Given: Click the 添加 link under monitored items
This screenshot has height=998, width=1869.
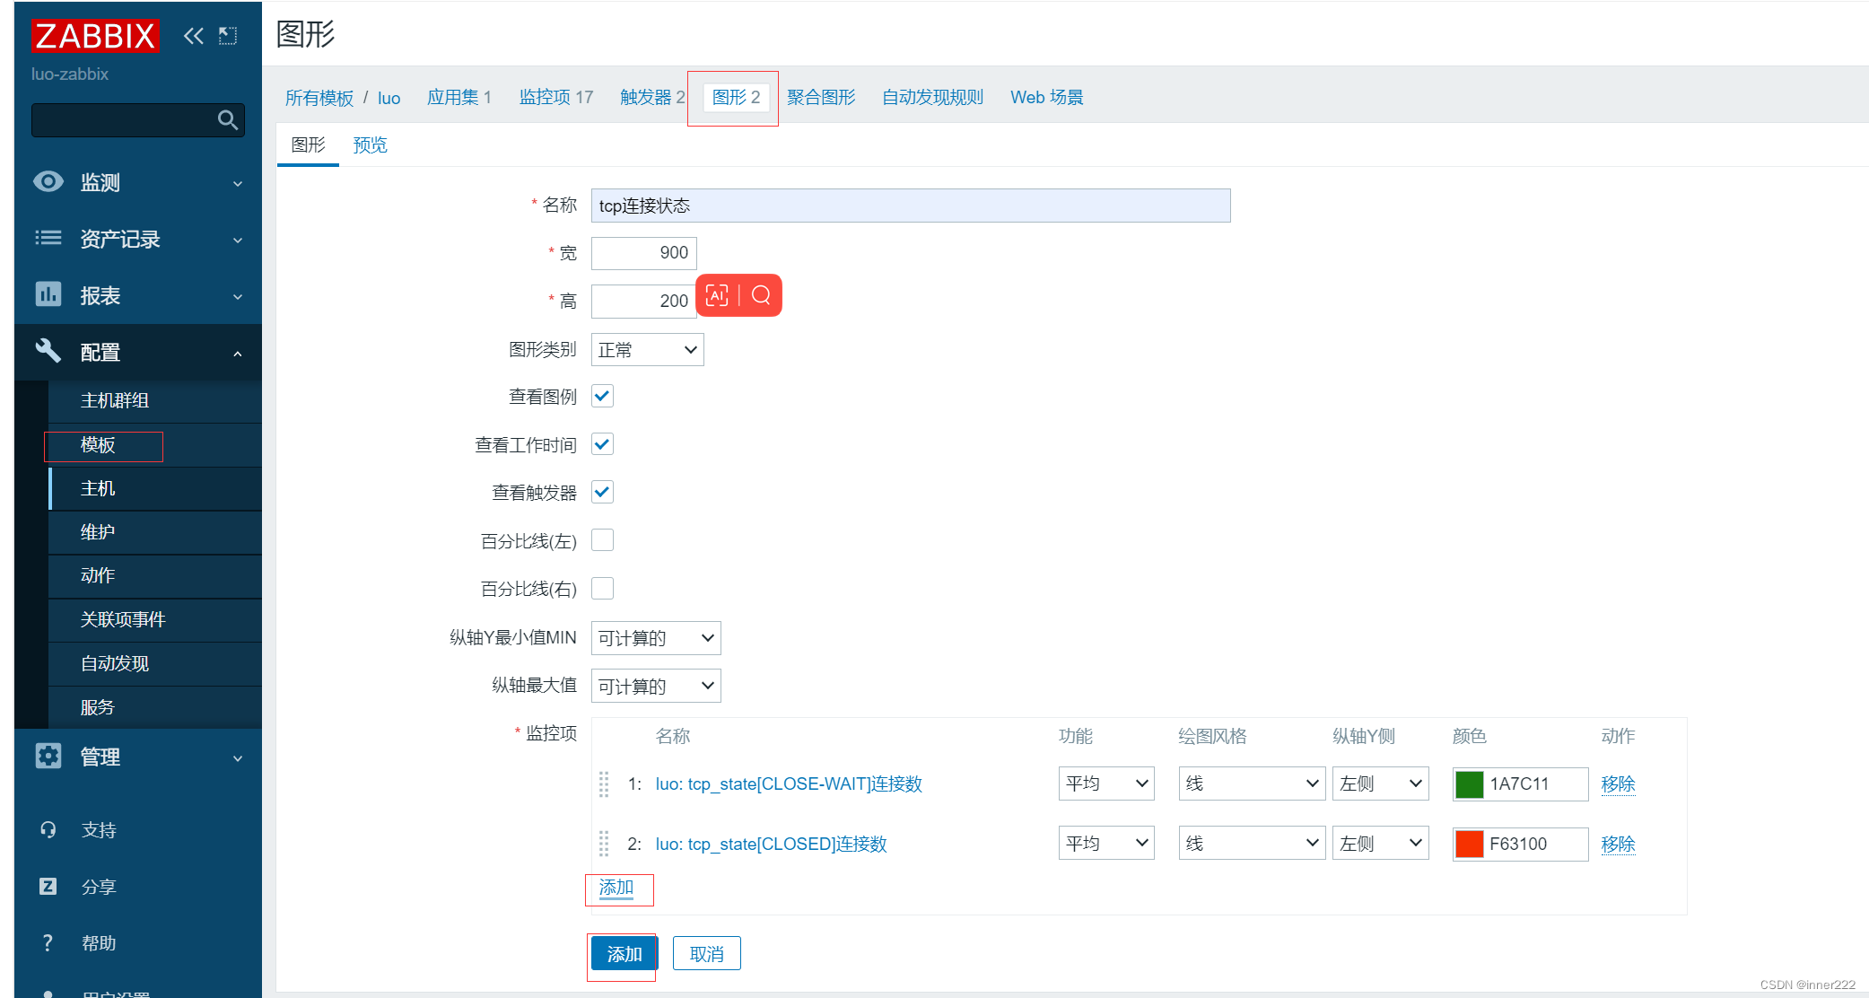Looking at the screenshot, I should [x=616, y=888].
